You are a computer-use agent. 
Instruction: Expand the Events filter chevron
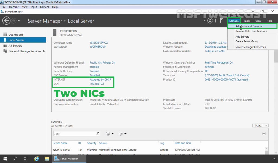[x=264, y=134]
